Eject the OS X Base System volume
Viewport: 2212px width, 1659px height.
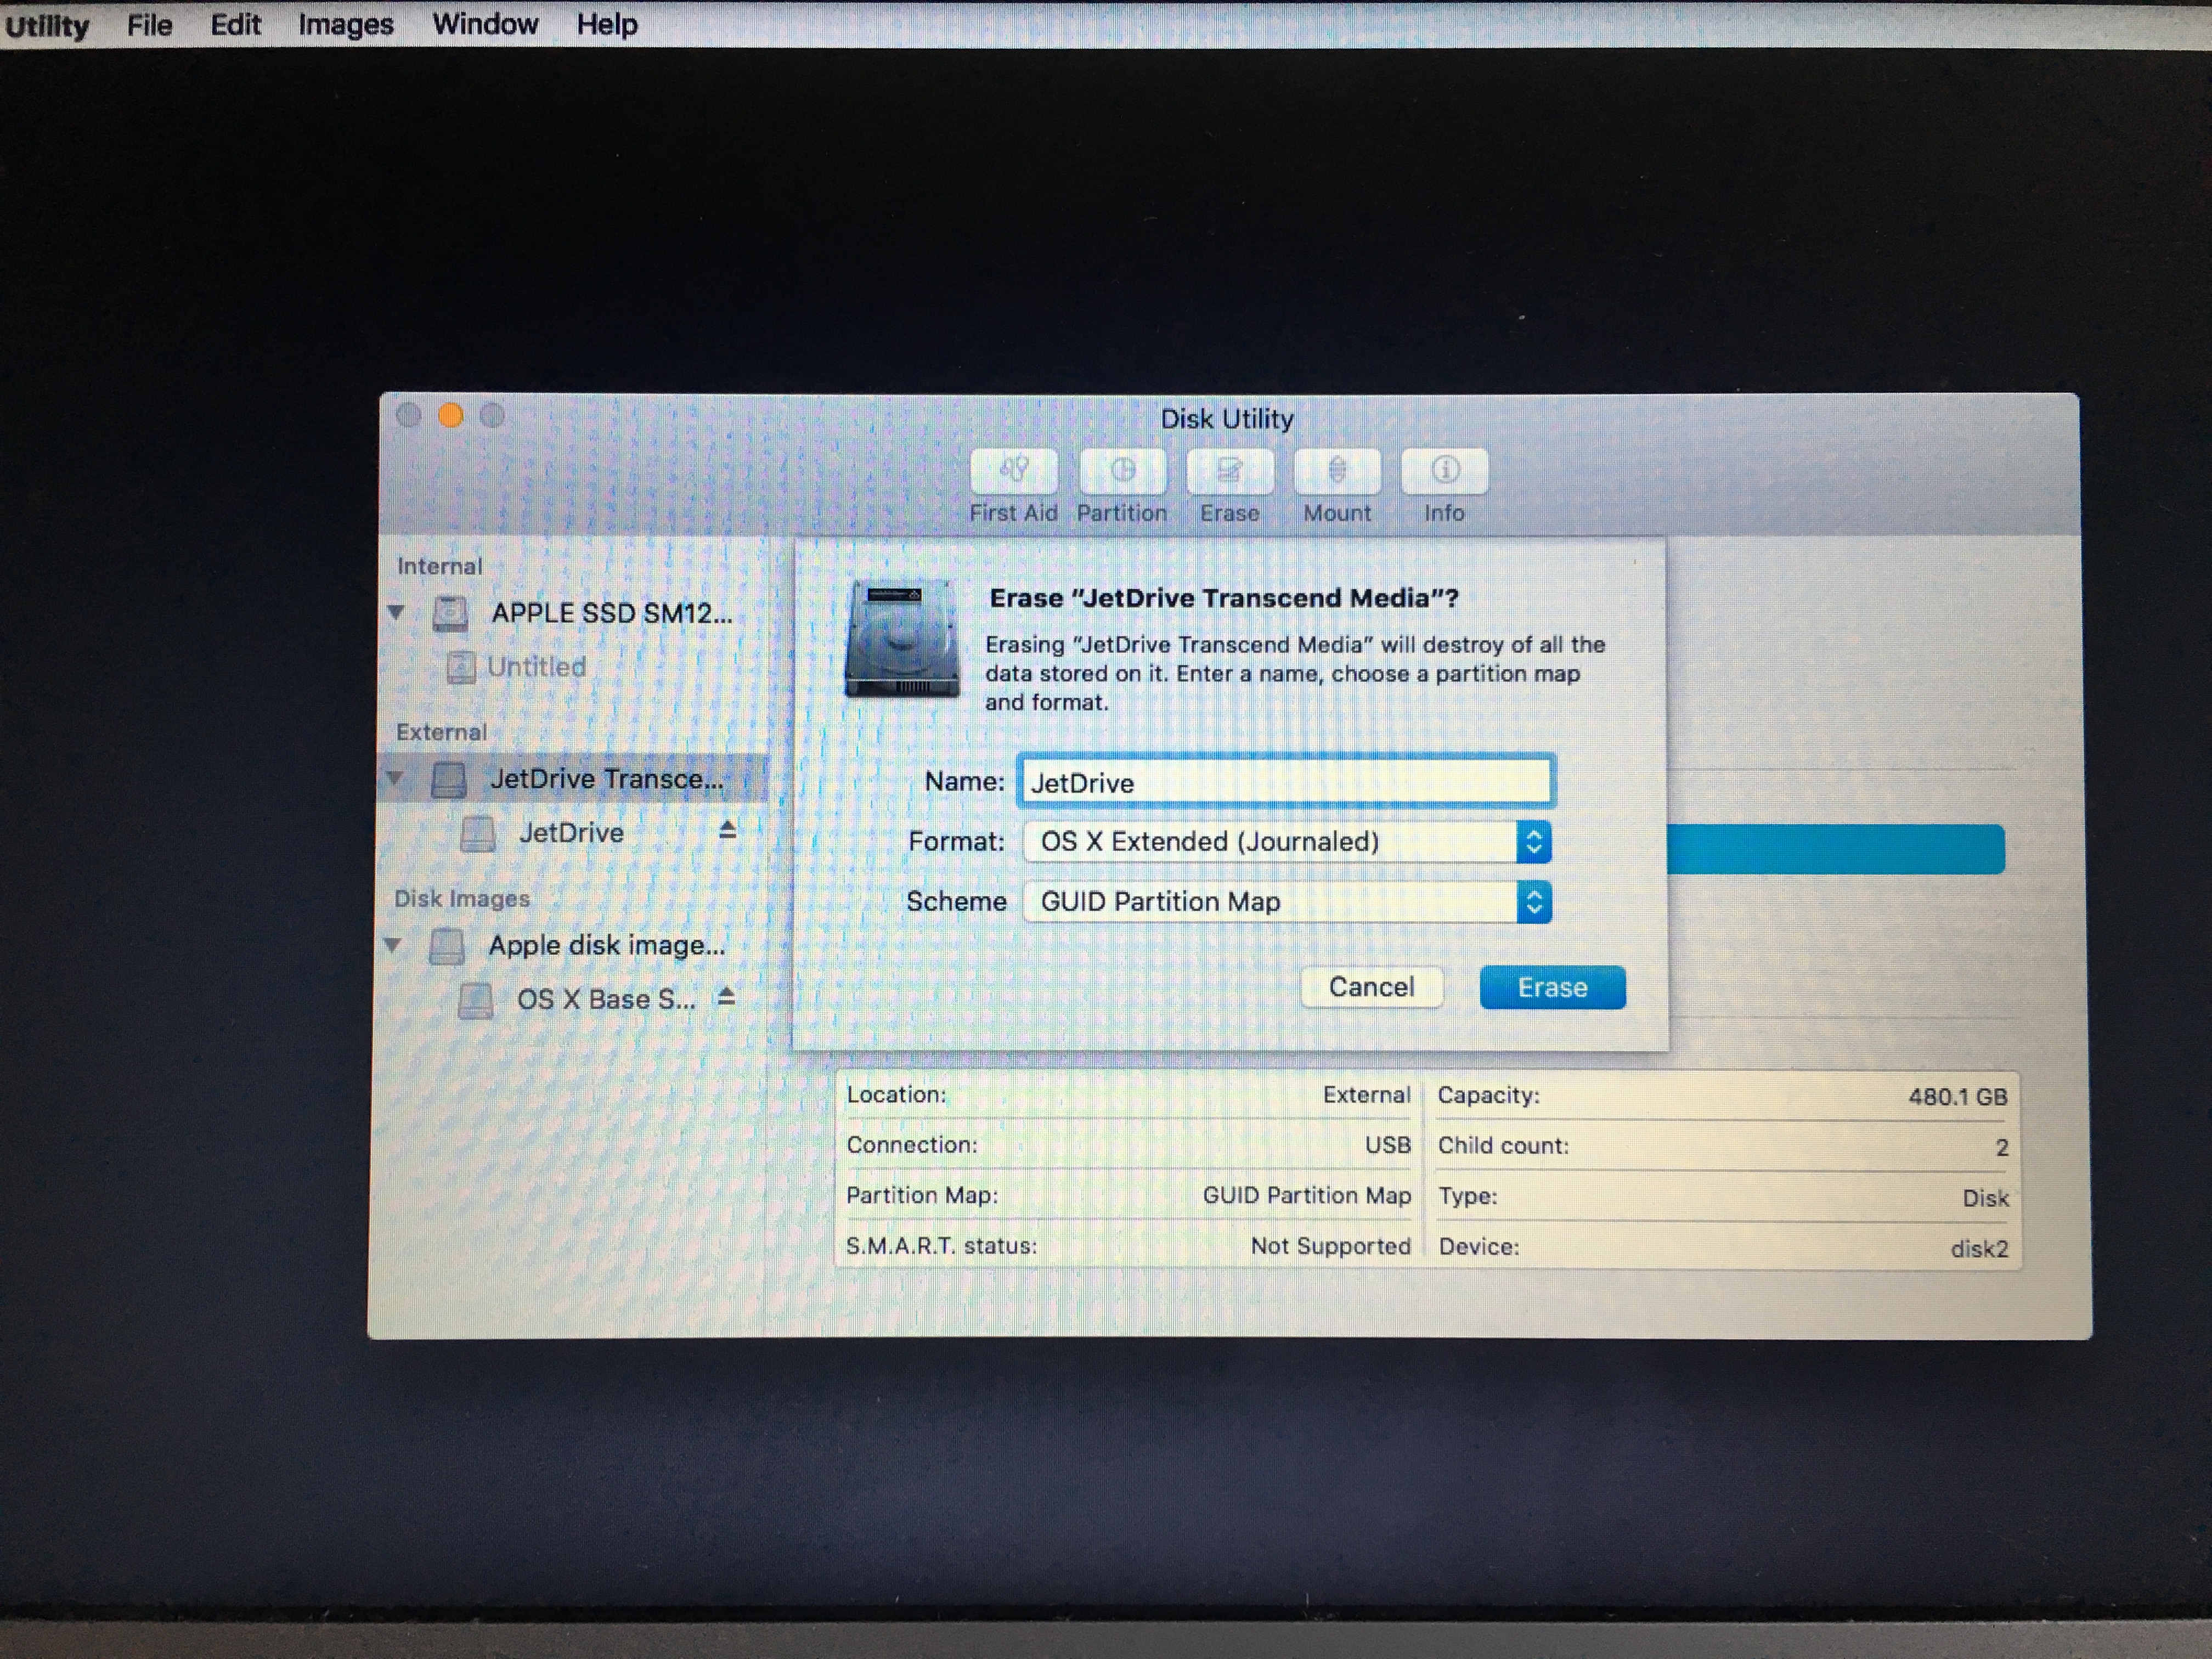(x=727, y=997)
